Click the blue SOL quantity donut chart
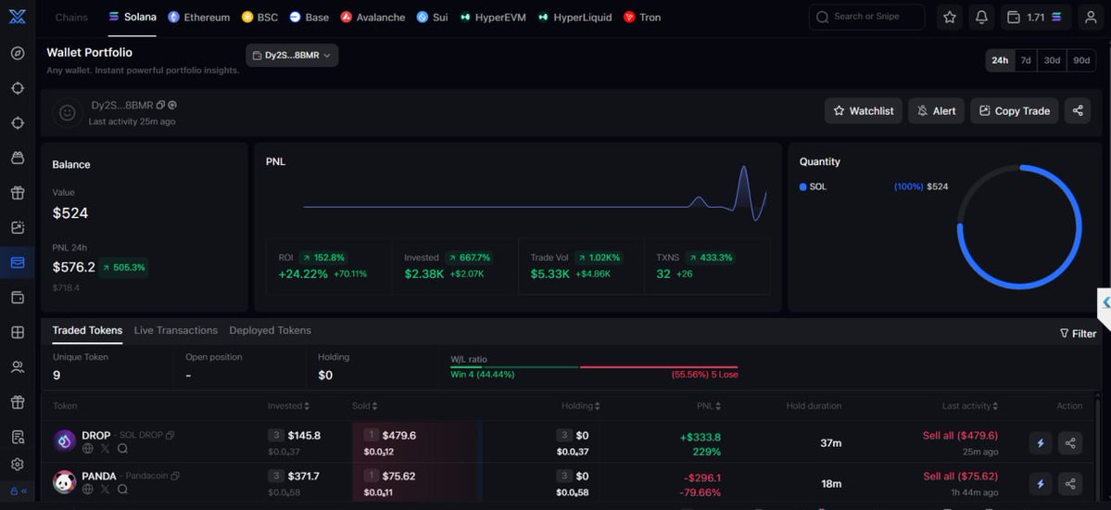This screenshot has width=1111, height=510. (x=1019, y=227)
